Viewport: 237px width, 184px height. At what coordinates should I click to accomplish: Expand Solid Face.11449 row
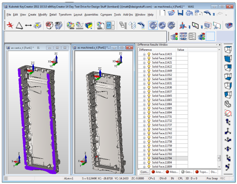click(144, 71)
